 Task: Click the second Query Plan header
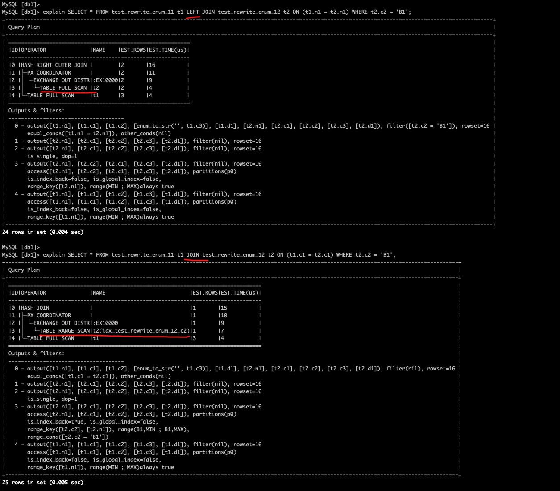point(24,270)
